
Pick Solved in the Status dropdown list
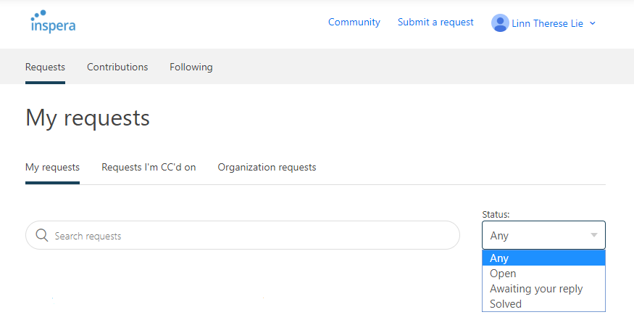(x=543, y=304)
